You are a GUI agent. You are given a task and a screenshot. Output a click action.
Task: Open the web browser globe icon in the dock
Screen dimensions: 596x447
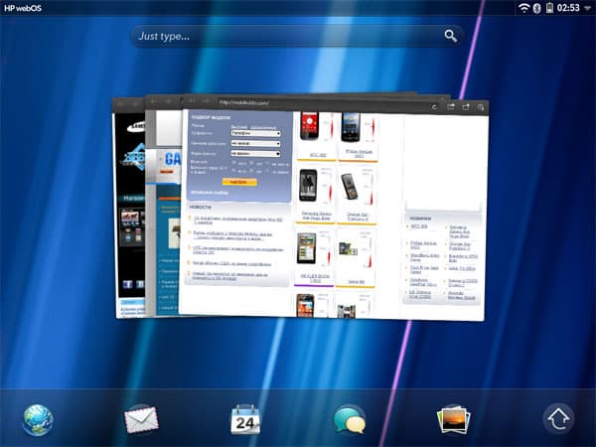pos(38,420)
